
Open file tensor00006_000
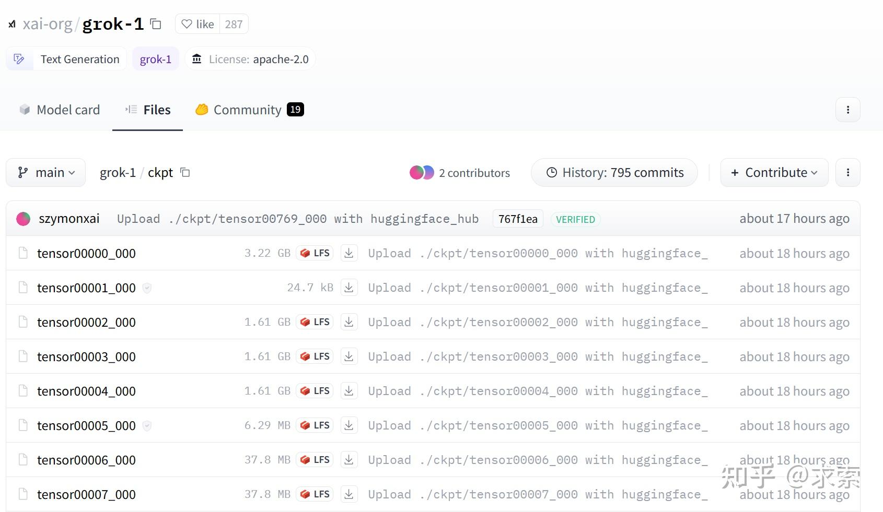(x=86, y=460)
